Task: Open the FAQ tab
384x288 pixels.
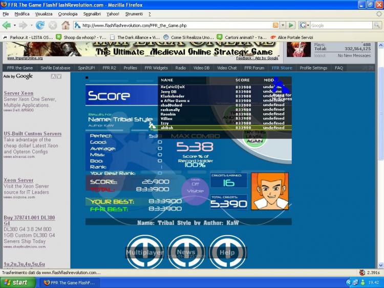Action: click(339, 68)
